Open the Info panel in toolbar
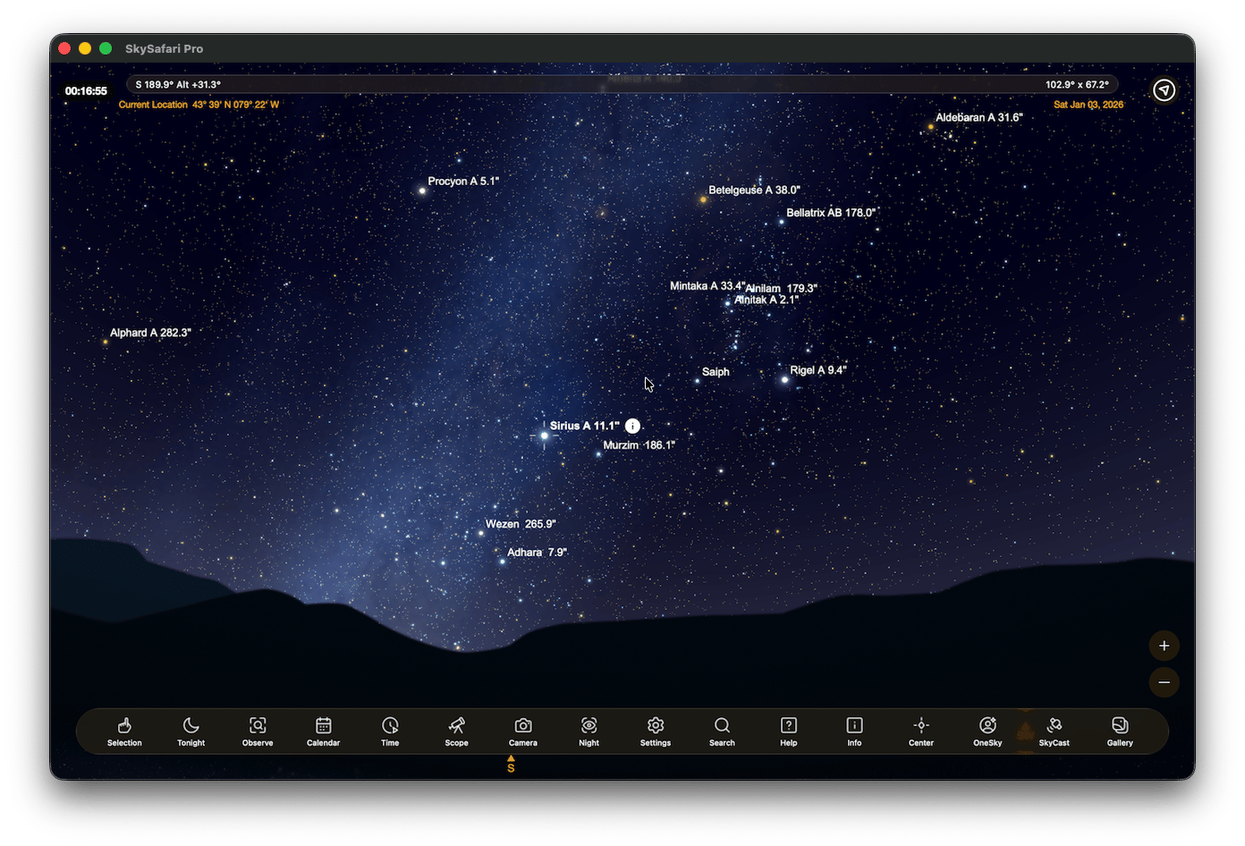Viewport: 1245px width, 846px height. [x=855, y=731]
